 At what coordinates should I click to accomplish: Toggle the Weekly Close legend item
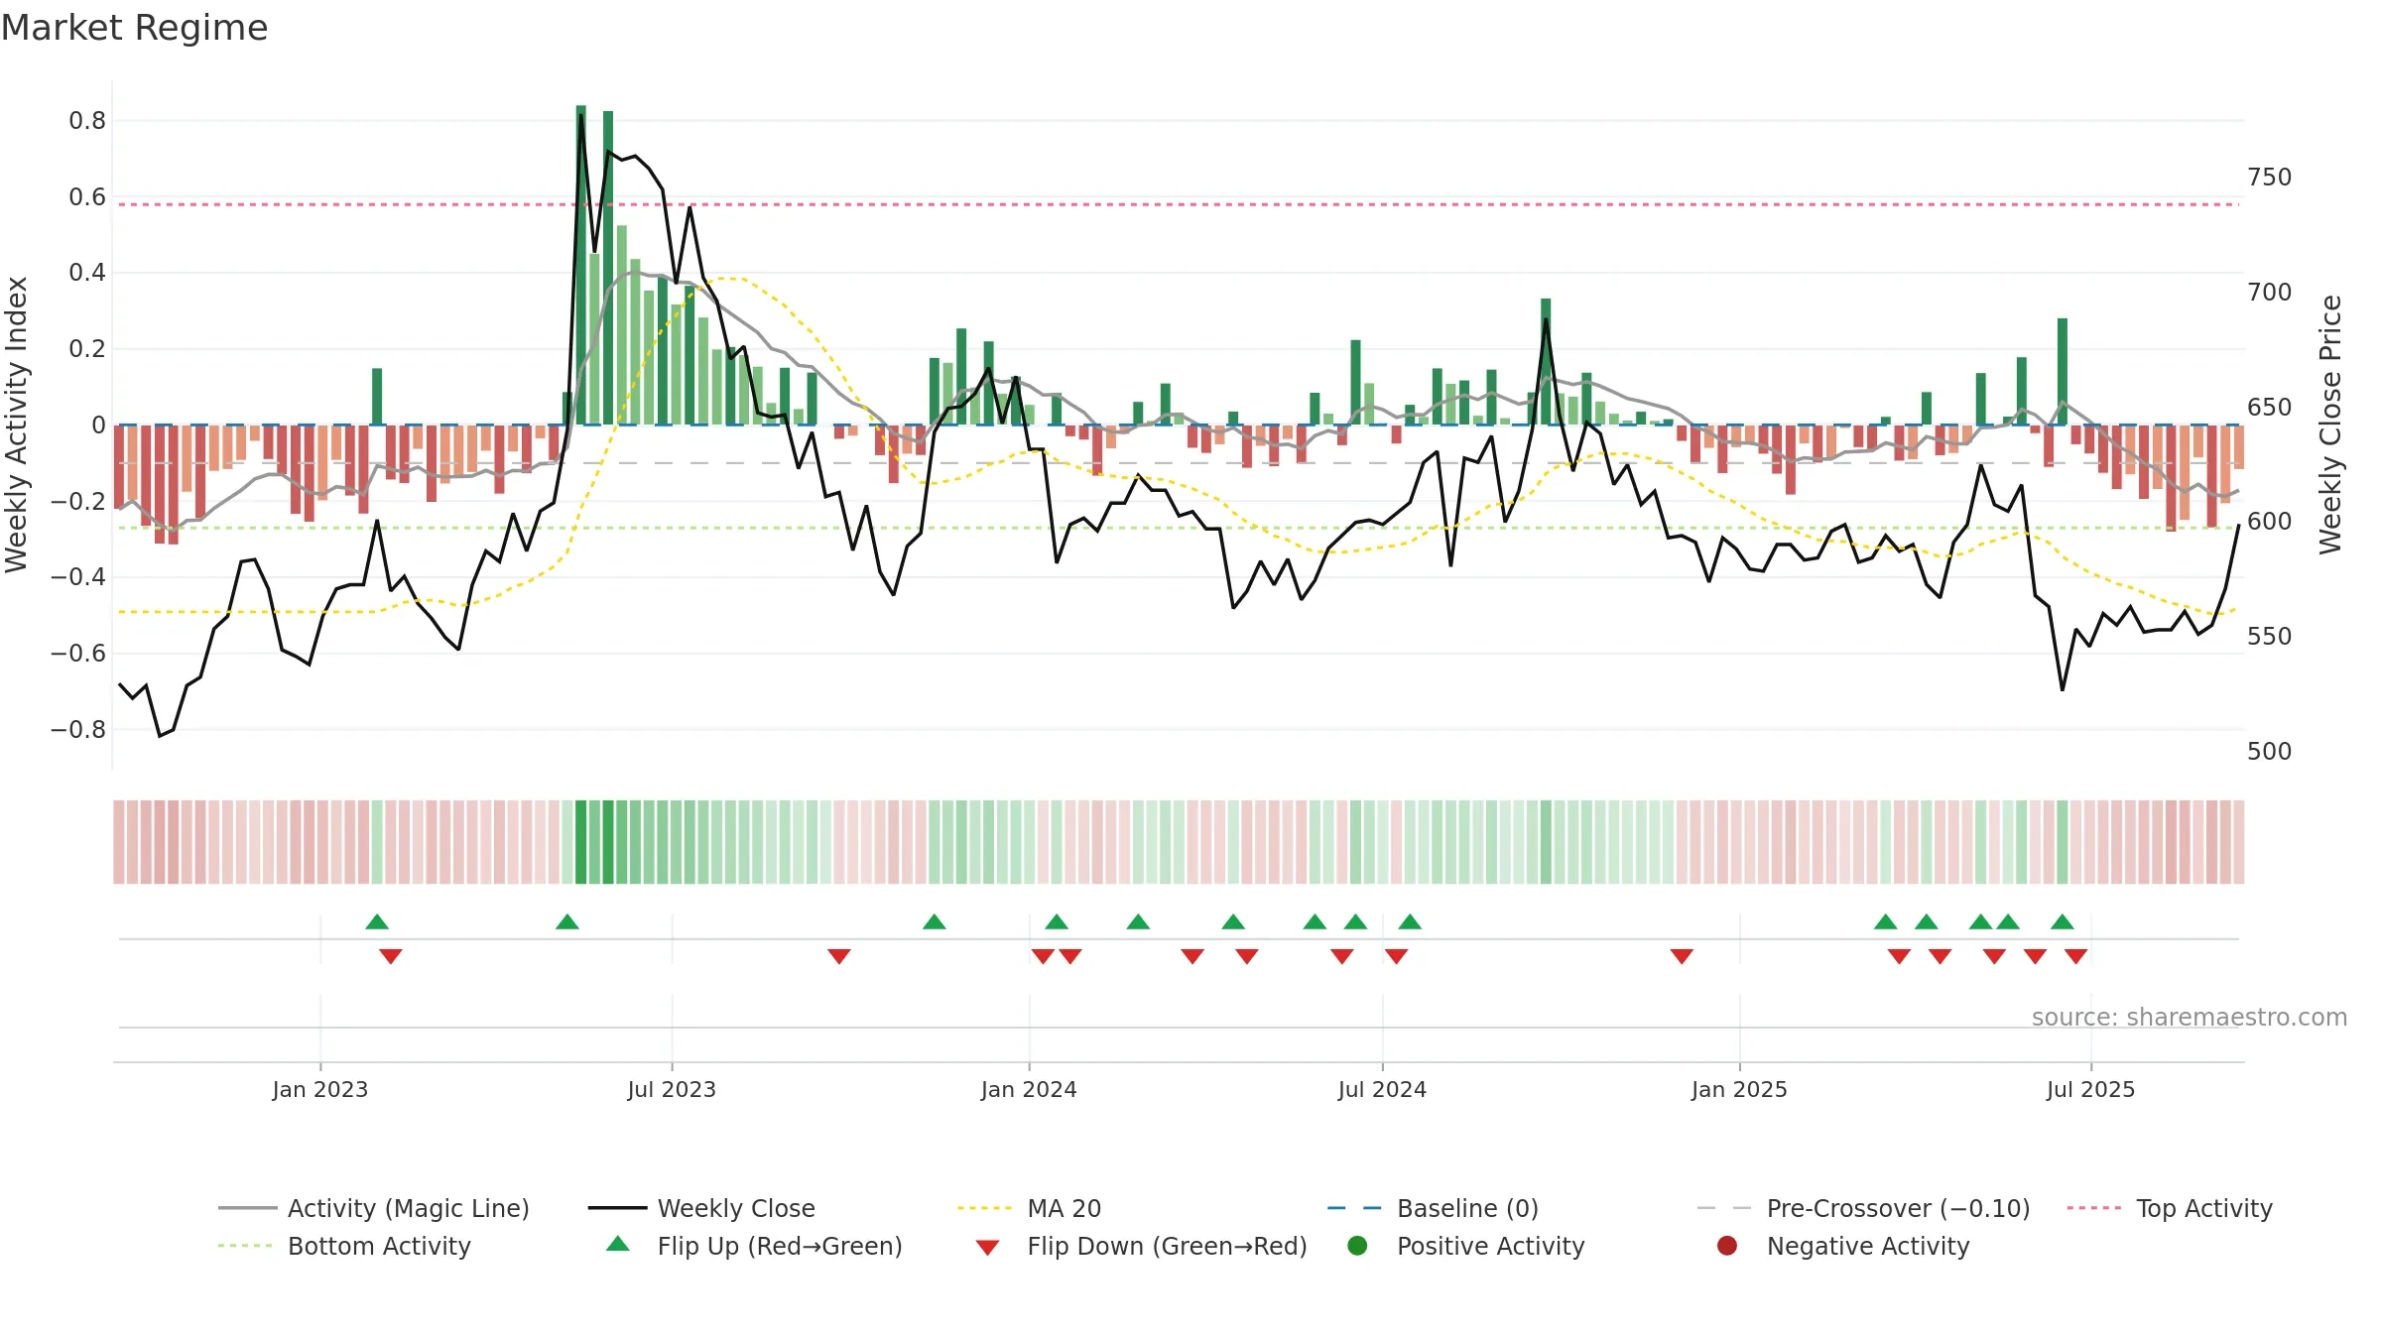click(x=701, y=1208)
